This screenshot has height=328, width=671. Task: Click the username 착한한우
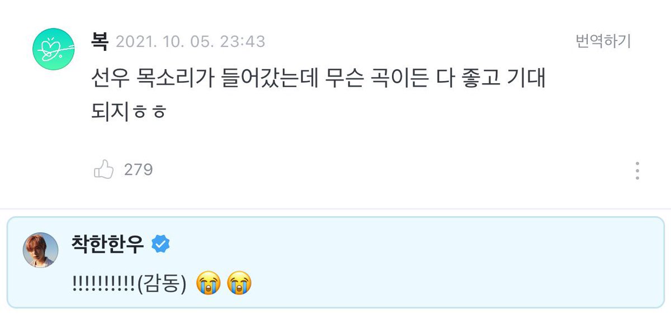coord(107,244)
